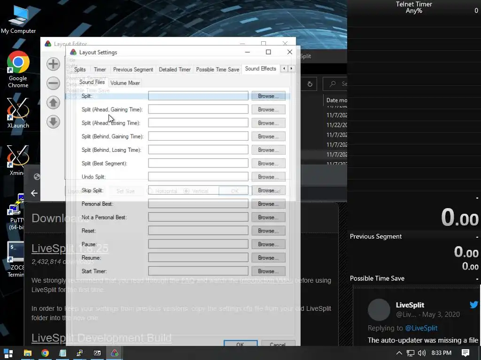Open the Possible Time Save tab

[x=217, y=69]
